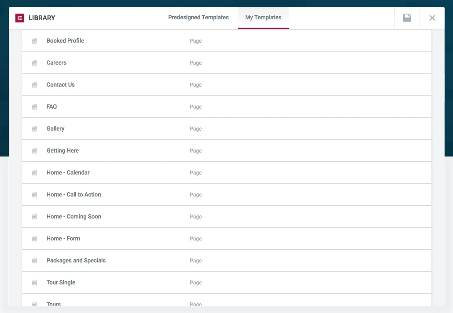Image resolution: width=453 pixels, height=313 pixels.
Task: Close the Library dialog
Action: coord(432,18)
